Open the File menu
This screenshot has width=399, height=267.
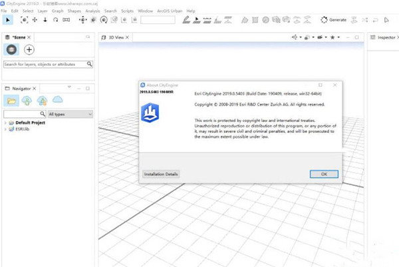pos(4,11)
